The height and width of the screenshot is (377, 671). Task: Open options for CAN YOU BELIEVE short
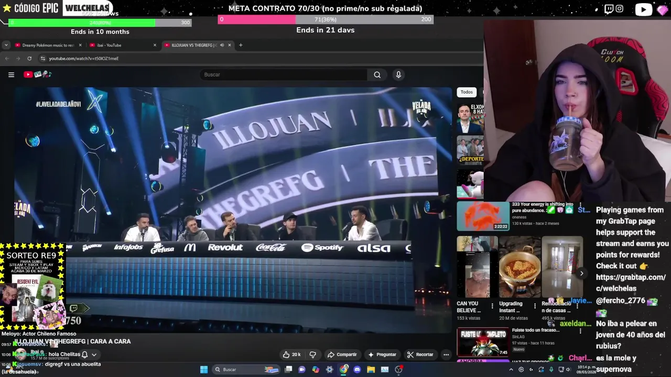492,306
